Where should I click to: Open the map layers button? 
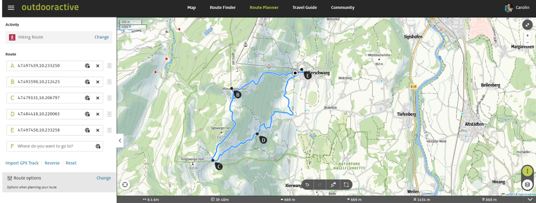(528, 185)
